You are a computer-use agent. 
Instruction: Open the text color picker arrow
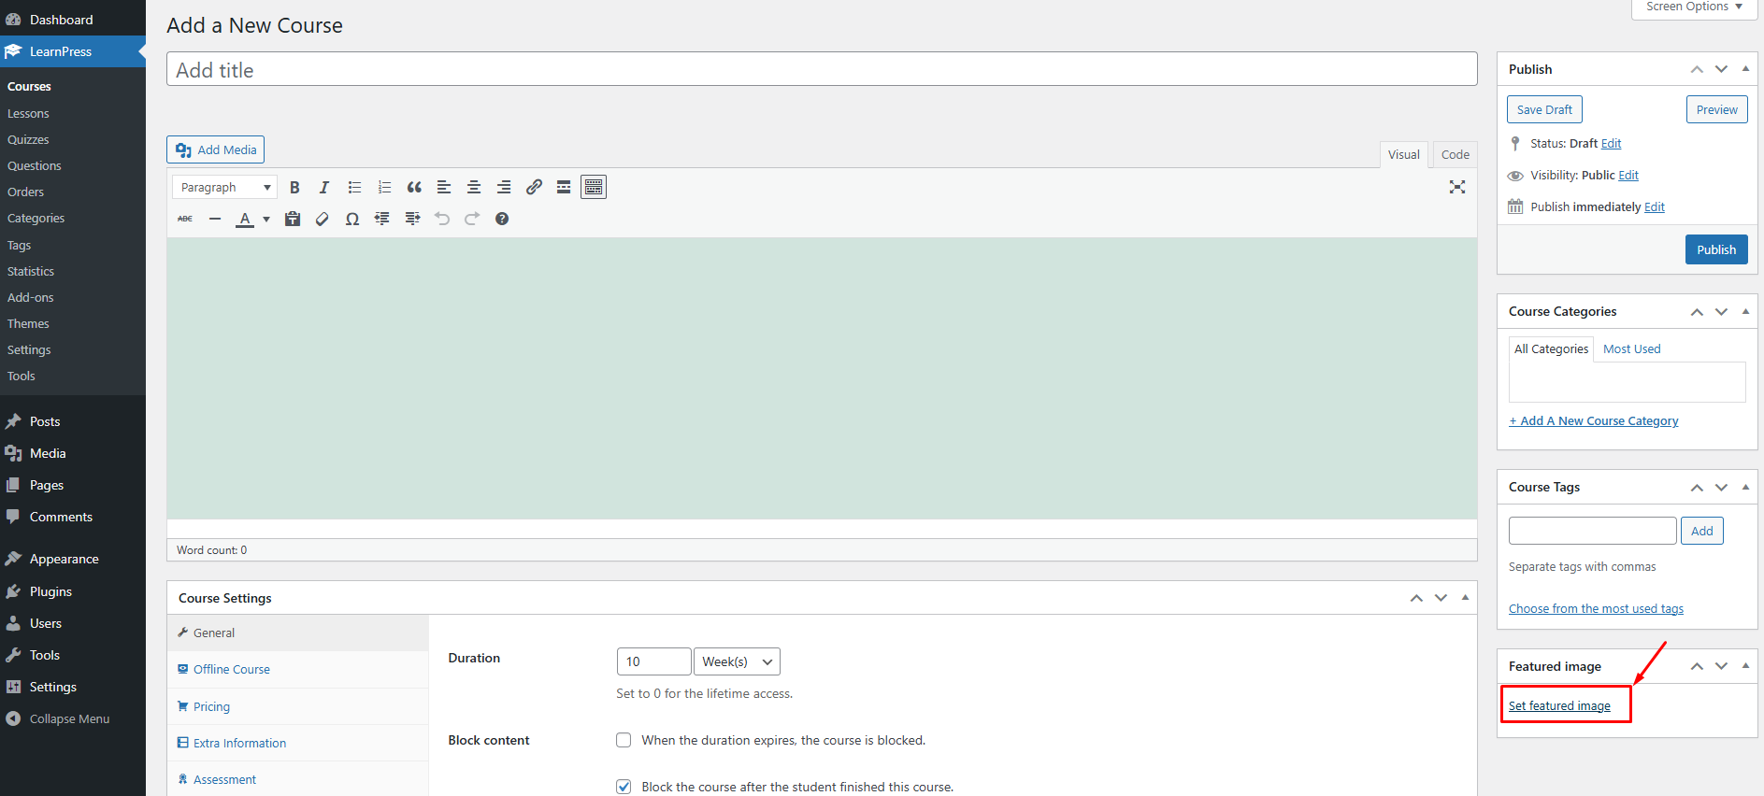click(266, 220)
